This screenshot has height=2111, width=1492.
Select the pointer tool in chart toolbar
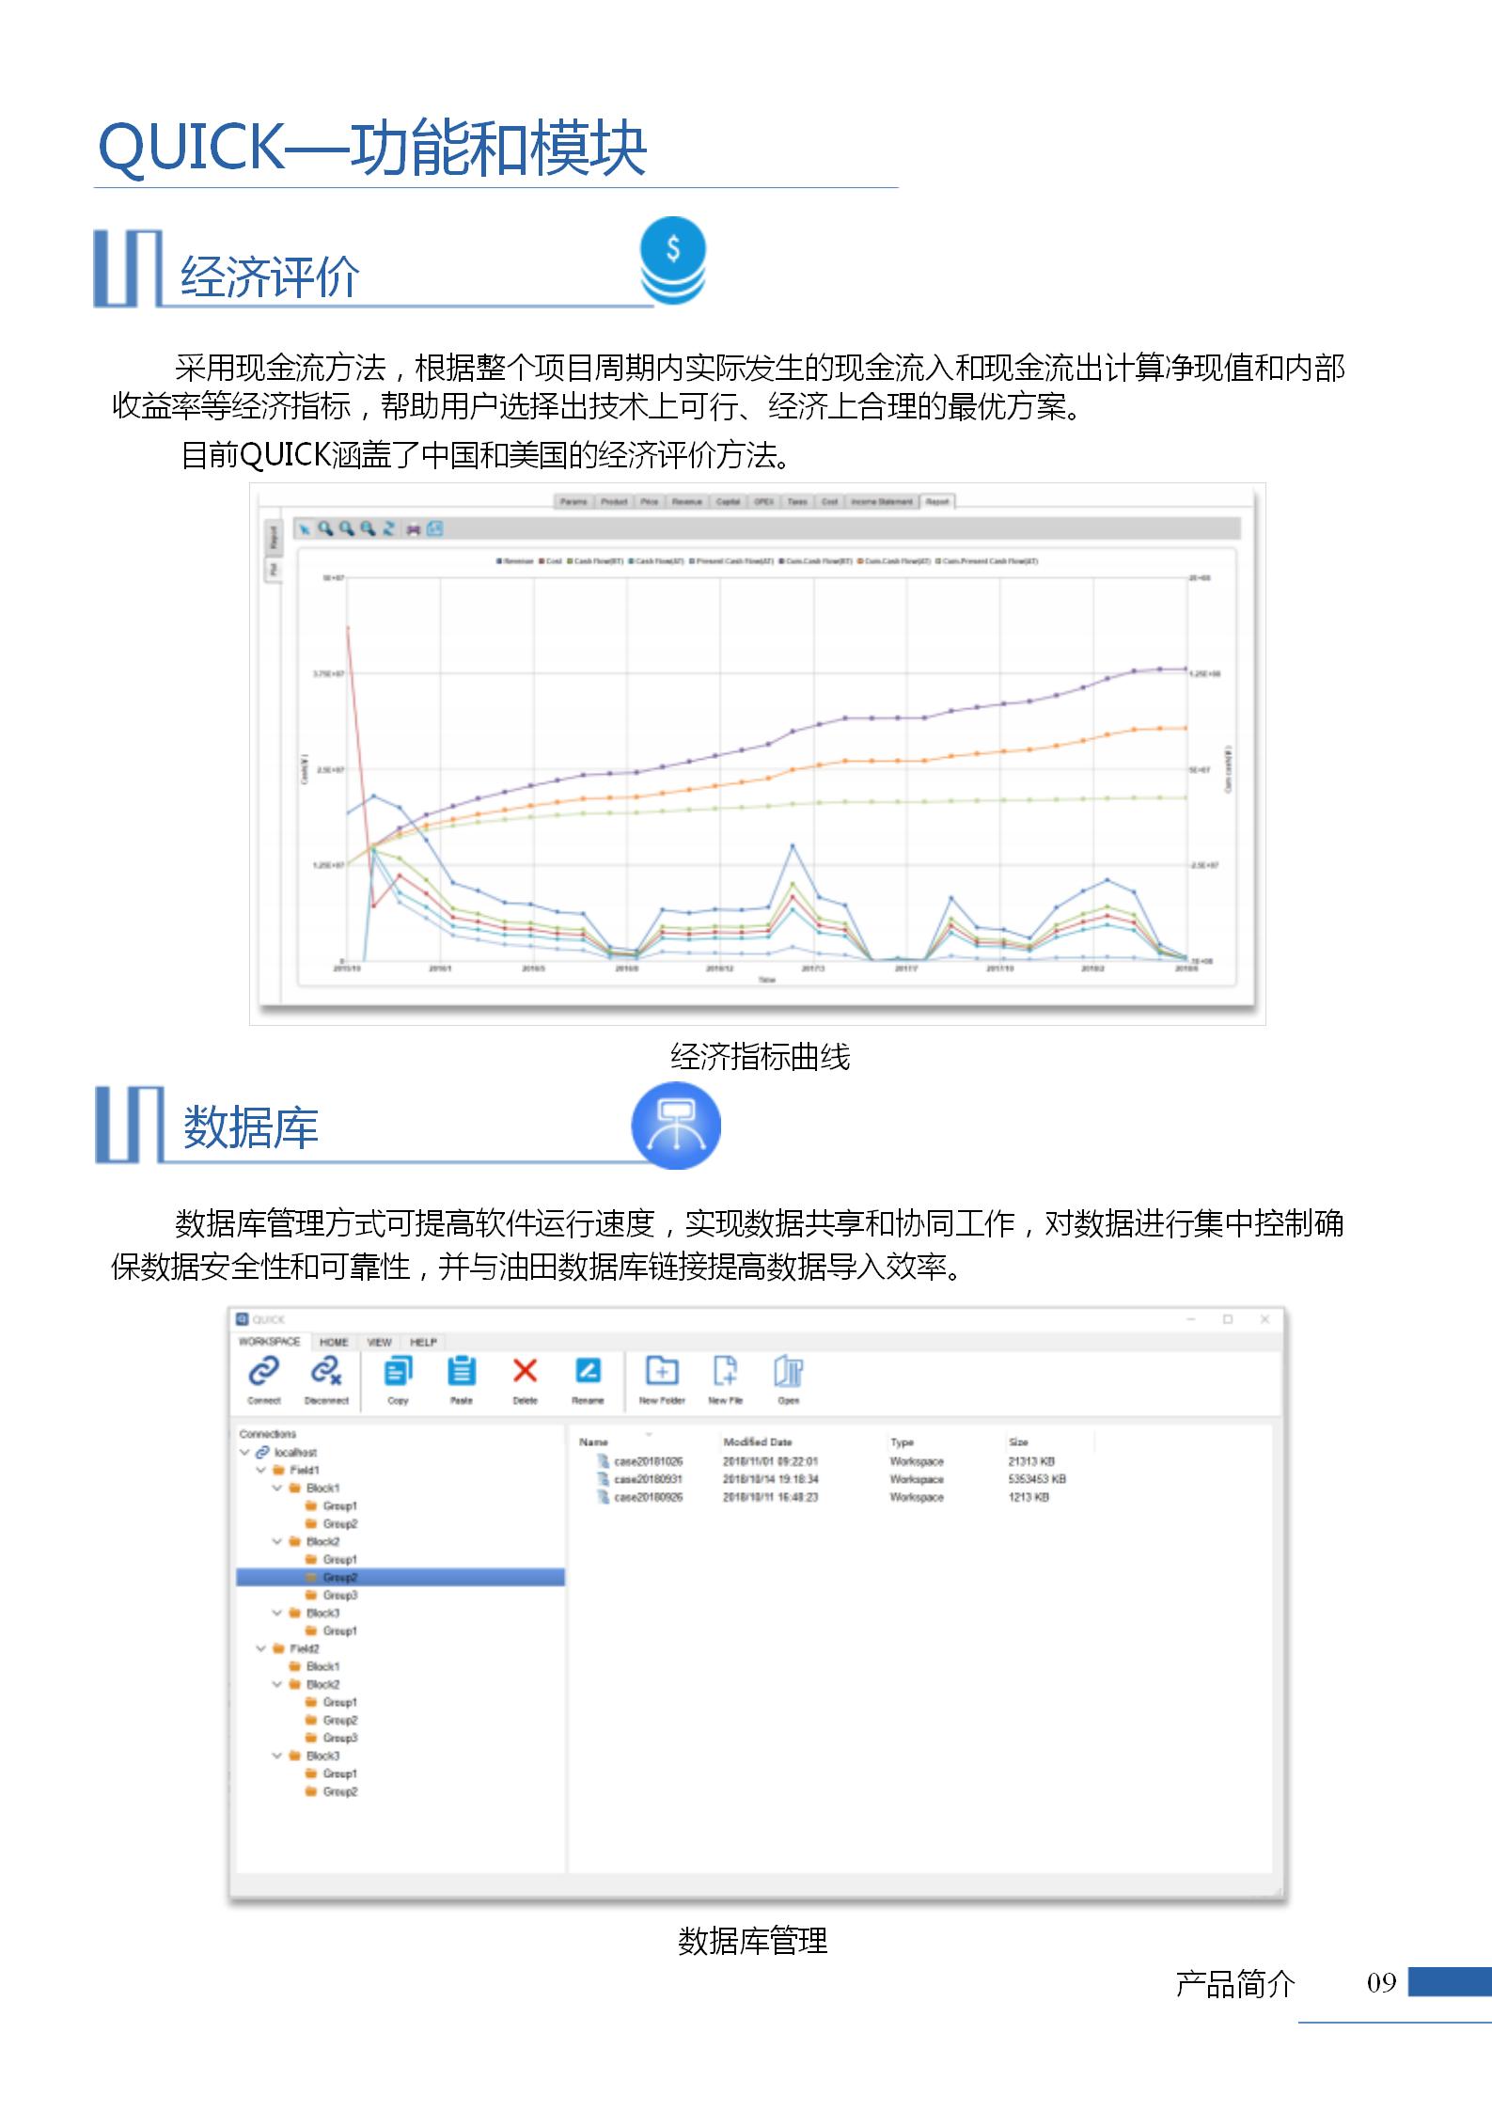pos(305,529)
